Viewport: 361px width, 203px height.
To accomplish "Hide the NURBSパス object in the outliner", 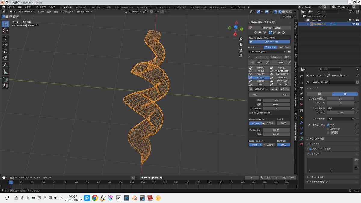I will pos(353,24).
